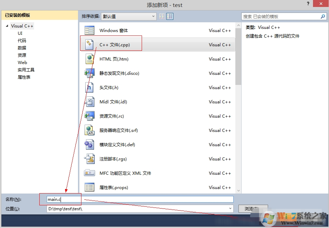Image resolution: width=329 pixels, height=228 pixels.
Task: Open the help question mark button
Action: click(x=308, y=3)
